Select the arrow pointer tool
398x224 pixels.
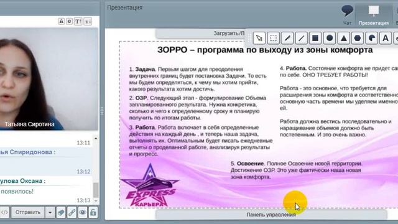[259, 38]
